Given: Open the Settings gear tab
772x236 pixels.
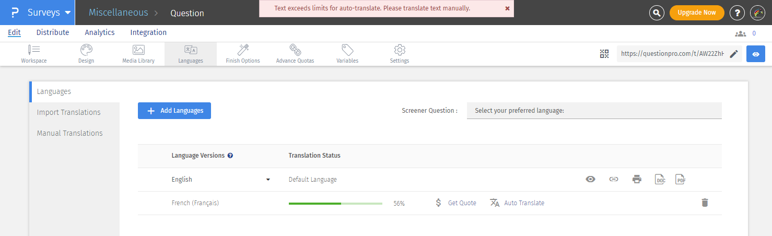Looking at the screenshot, I should pos(400,54).
